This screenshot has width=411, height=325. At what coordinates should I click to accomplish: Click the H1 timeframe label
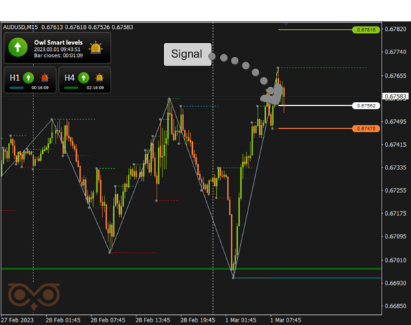(x=14, y=78)
